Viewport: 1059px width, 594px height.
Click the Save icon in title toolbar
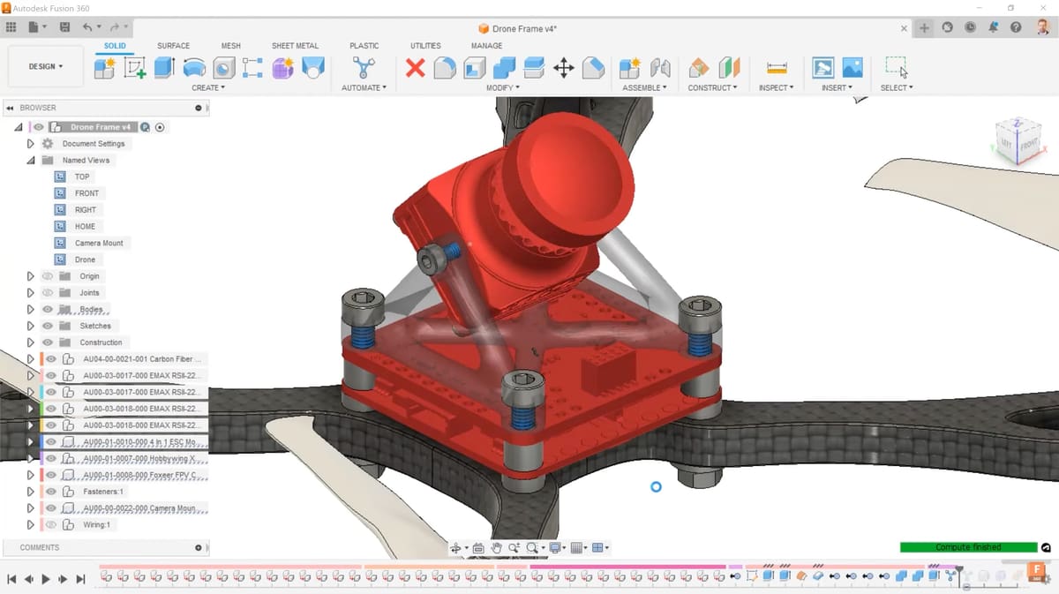(x=64, y=27)
